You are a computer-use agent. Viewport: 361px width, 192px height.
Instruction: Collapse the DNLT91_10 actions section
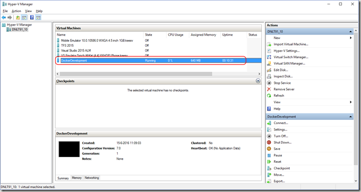coord(350,31)
